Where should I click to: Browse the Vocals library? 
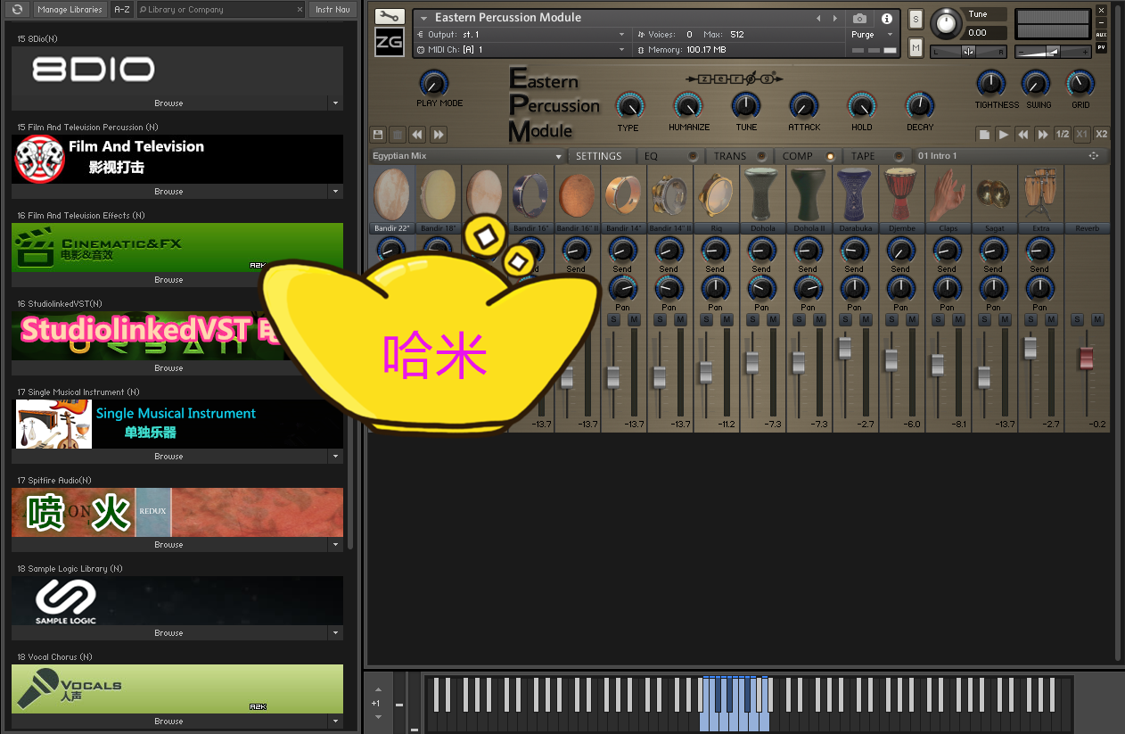click(x=169, y=722)
